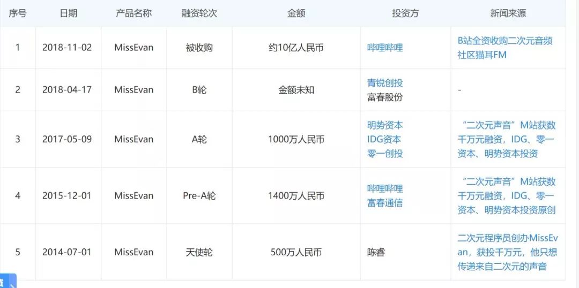Select the B轮 round cell
The width and height of the screenshot is (579, 288).
199,89
